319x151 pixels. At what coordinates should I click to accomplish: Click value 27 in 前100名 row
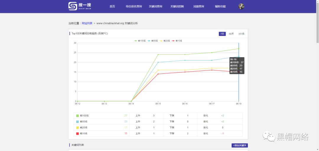(126, 116)
